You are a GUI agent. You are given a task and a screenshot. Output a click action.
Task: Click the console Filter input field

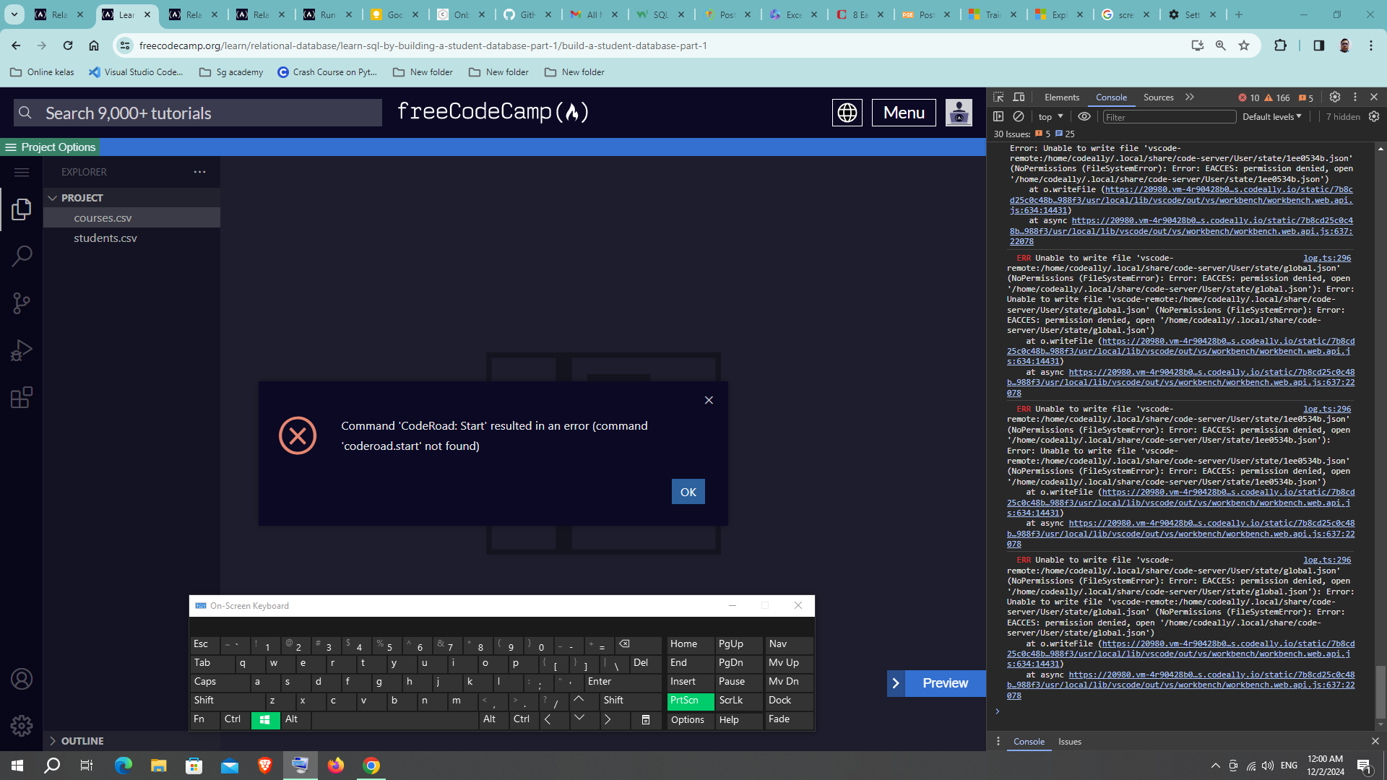[1169, 117]
